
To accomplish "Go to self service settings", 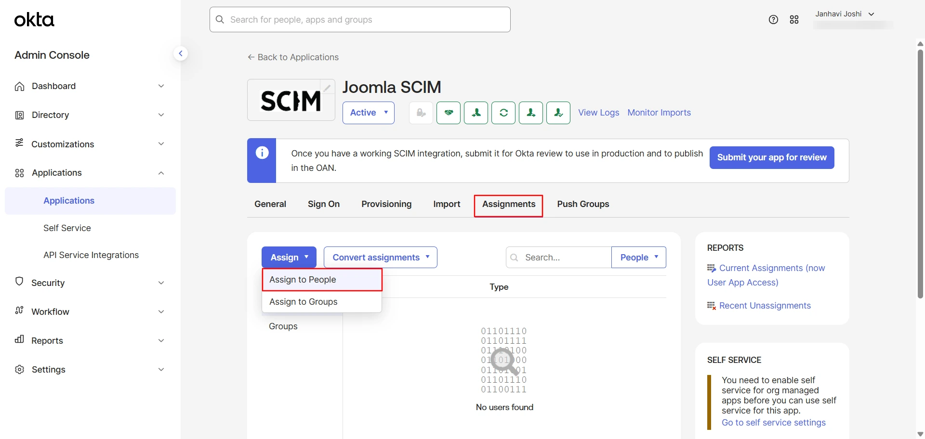I will 774,423.
